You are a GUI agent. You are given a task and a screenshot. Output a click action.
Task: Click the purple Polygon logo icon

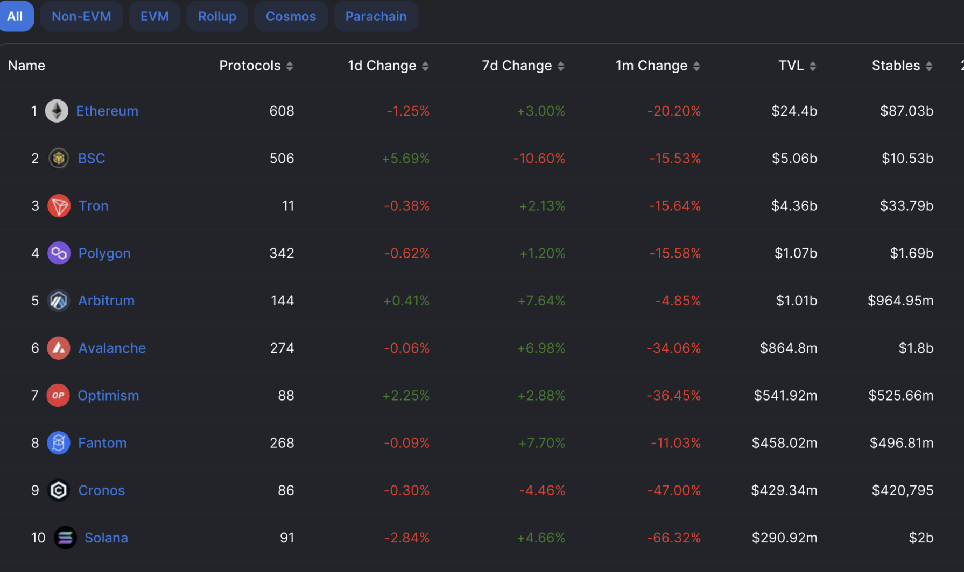click(59, 253)
